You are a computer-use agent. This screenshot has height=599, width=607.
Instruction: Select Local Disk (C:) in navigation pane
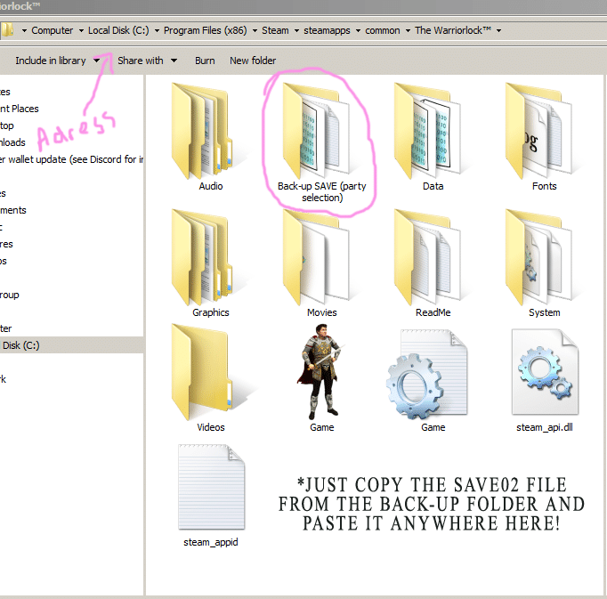[x=71, y=345]
